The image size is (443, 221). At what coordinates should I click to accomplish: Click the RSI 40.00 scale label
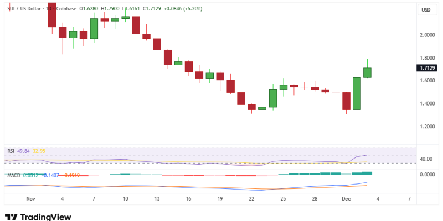pos(425,159)
